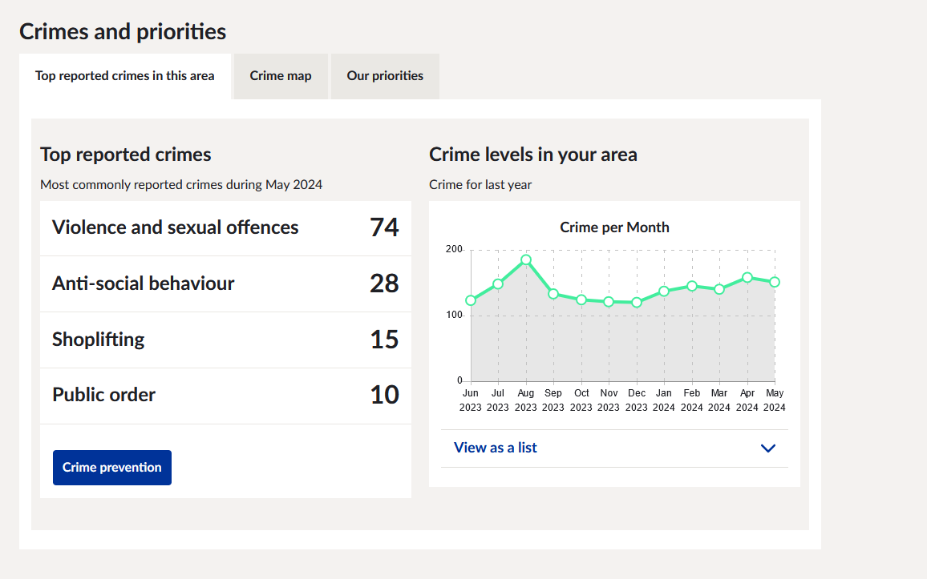Click the Jul 2023 chart data point

coord(498,283)
